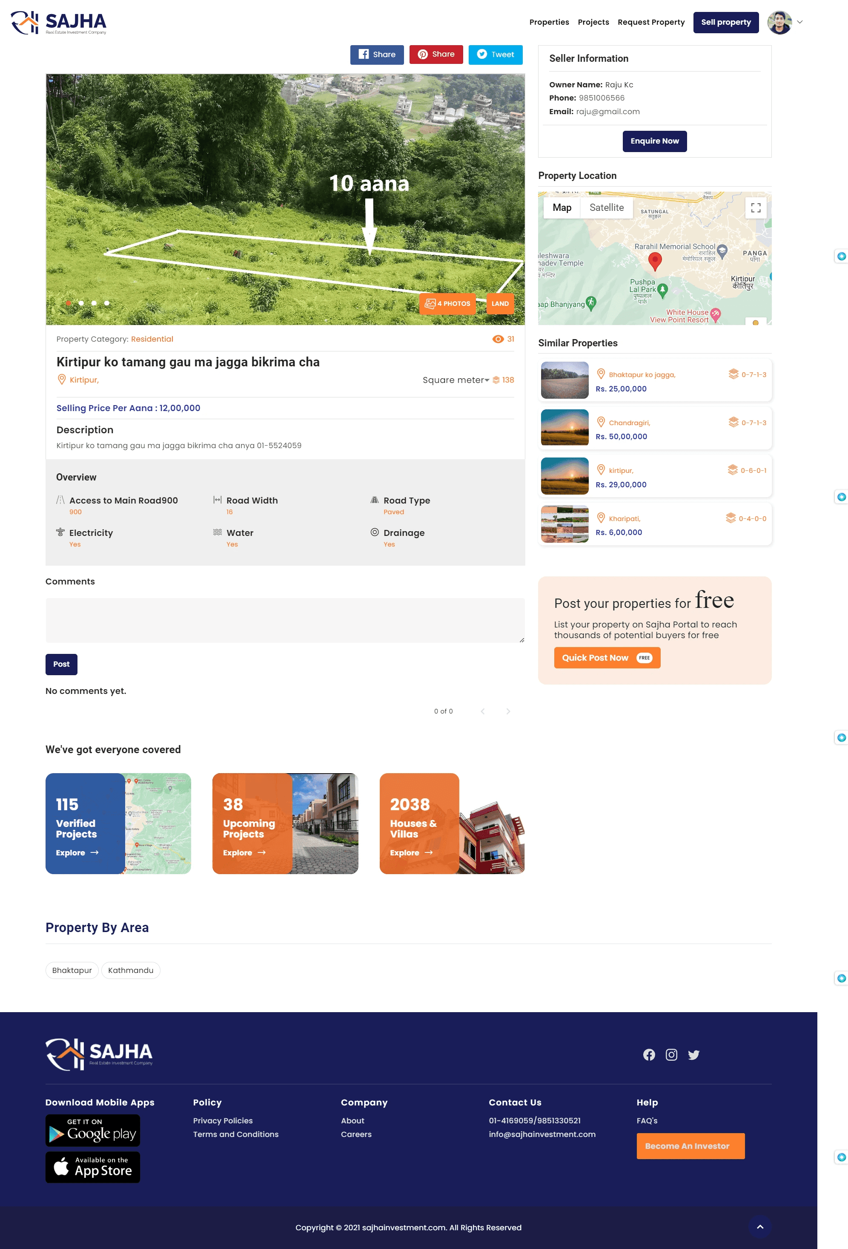Switch the map to the Map tab
Viewport: 848px width, 1249px height.
coord(562,207)
